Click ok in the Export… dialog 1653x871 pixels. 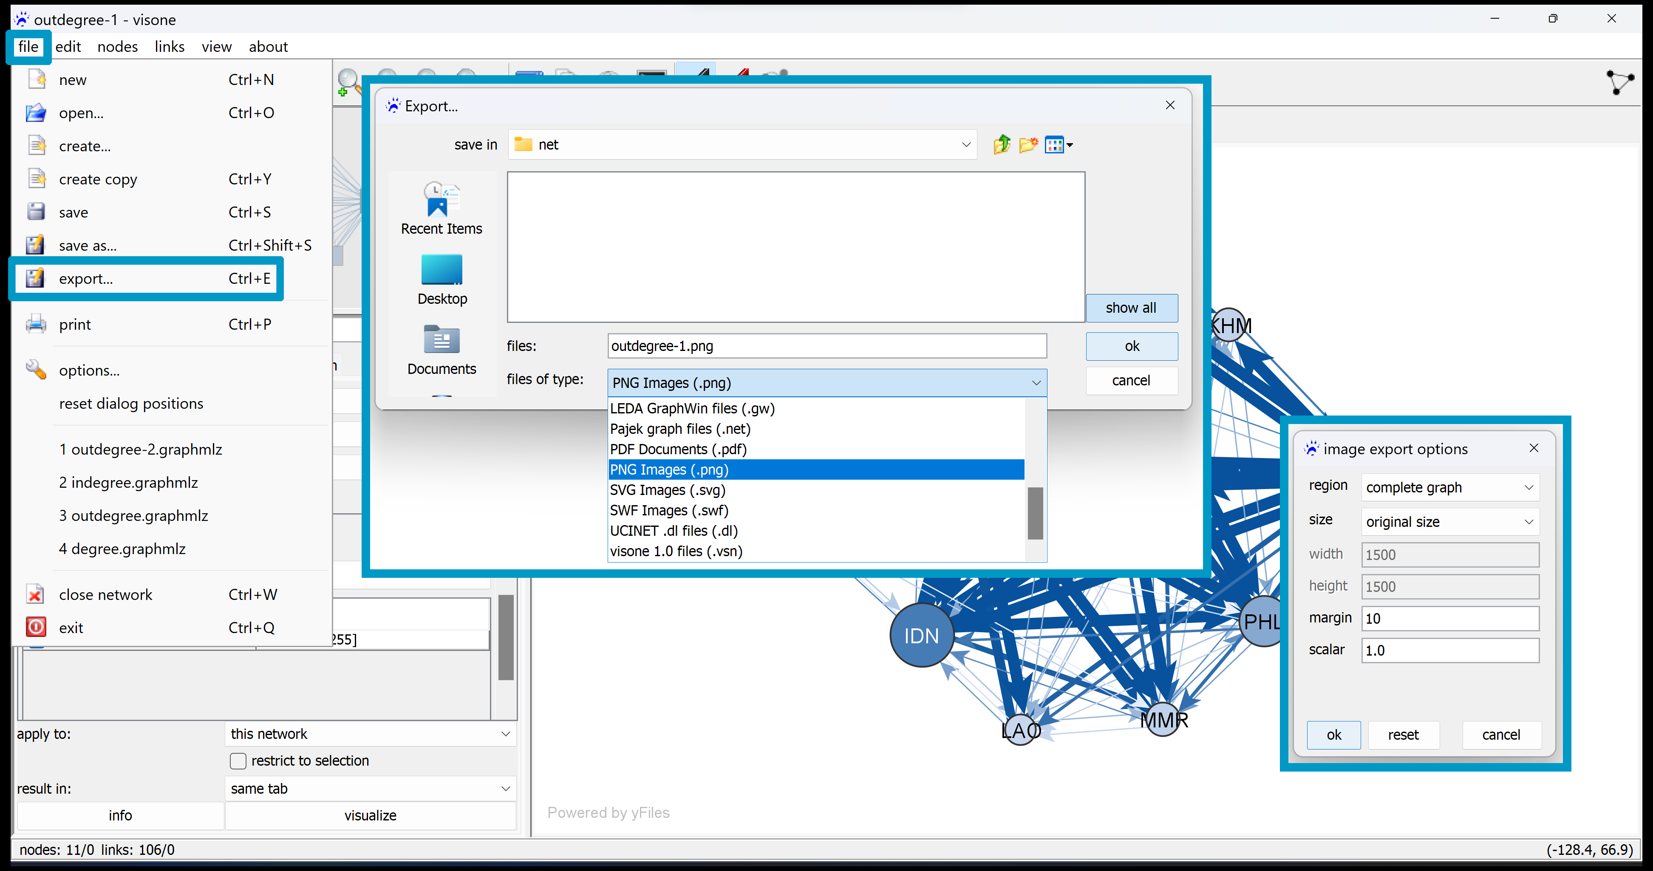pos(1132,346)
